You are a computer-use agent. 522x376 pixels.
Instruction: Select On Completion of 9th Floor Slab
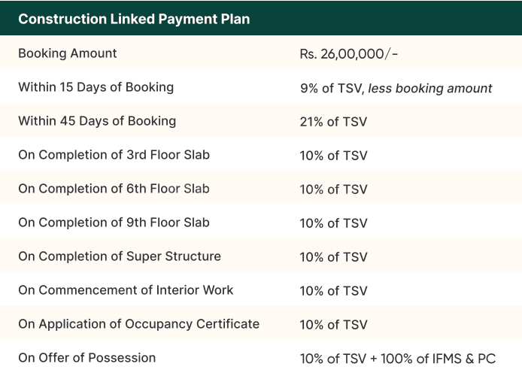click(x=114, y=223)
